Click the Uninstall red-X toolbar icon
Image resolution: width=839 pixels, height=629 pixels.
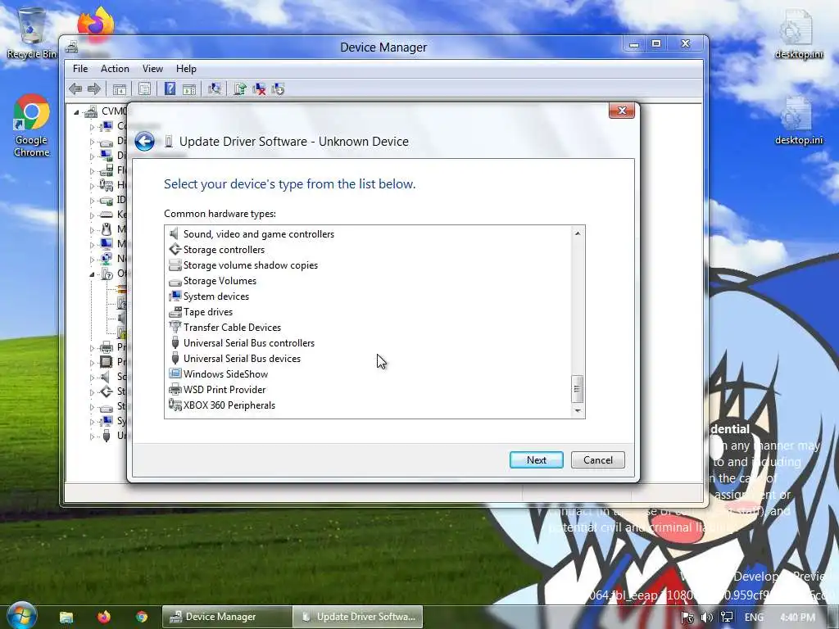(x=259, y=88)
